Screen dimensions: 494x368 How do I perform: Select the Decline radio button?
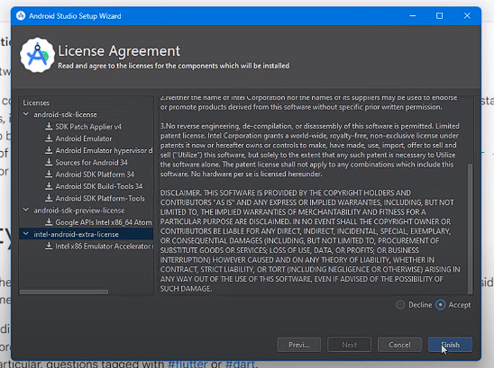[400, 305]
